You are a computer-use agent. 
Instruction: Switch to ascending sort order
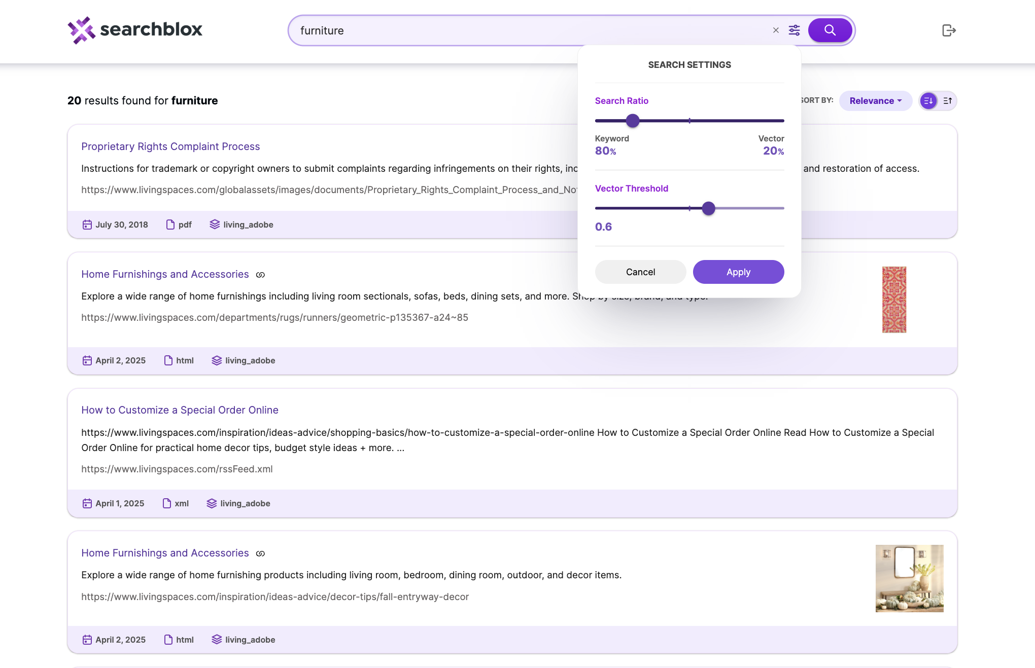click(x=947, y=101)
